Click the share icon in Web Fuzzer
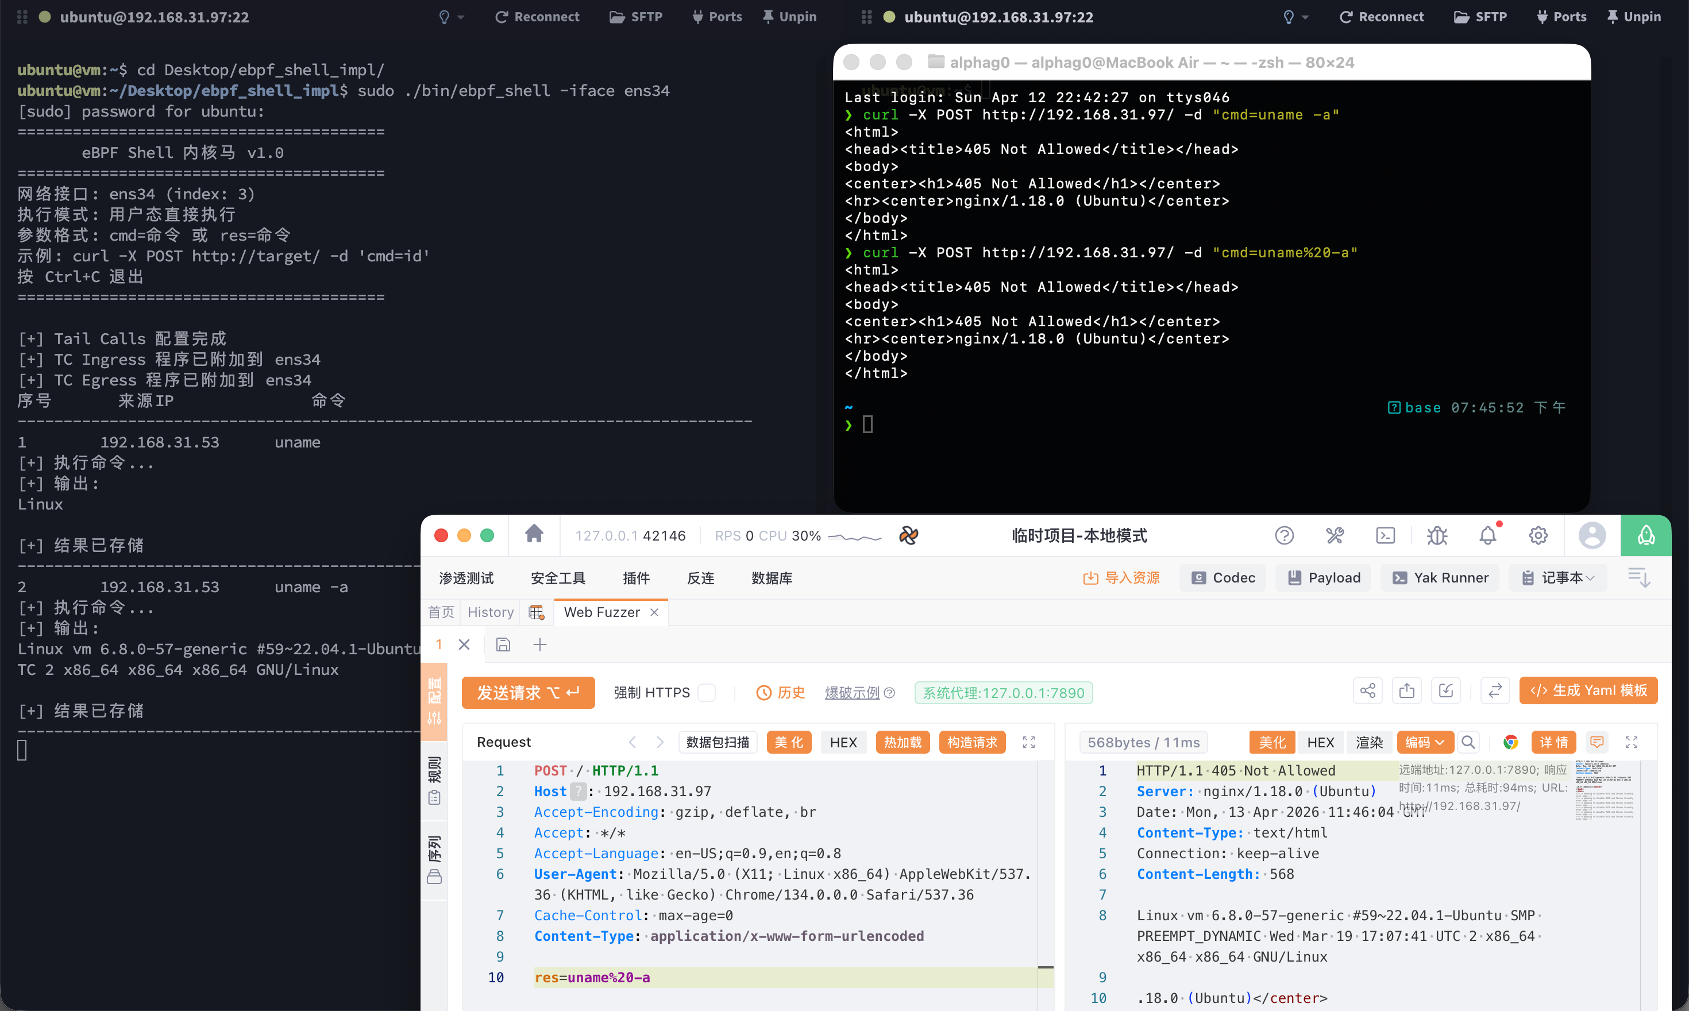Viewport: 1689px width, 1011px height. (x=1367, y=691)
